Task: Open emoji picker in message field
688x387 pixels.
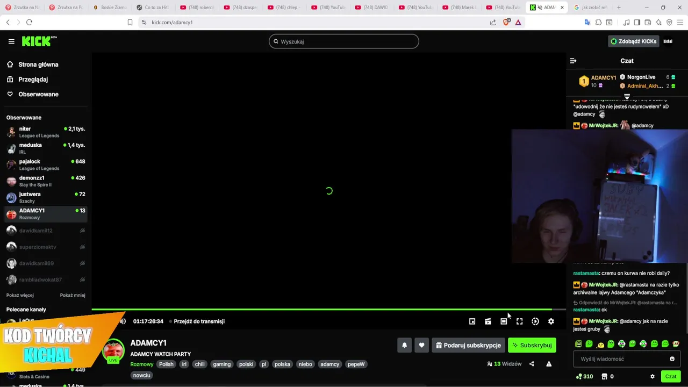Action: pos(672,359)
